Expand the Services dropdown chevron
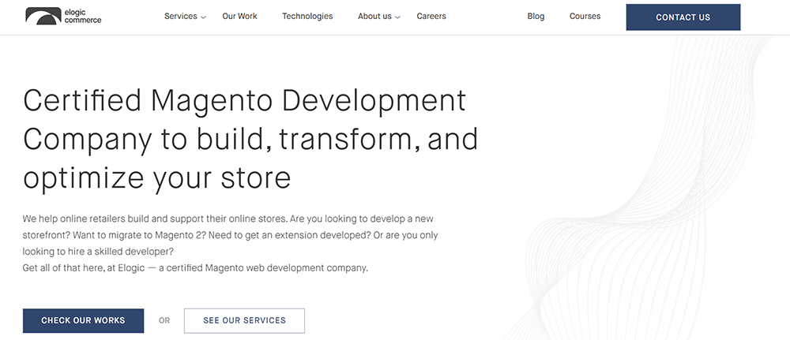The image size is (790, 340). (x=203, y=17)
